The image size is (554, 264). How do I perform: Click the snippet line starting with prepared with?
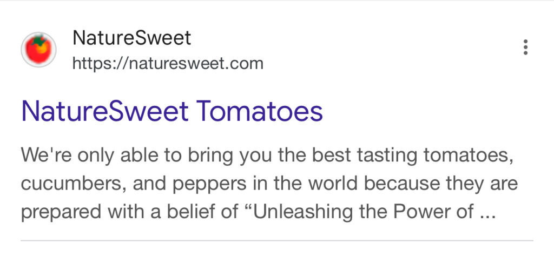[x=259, y=212]
